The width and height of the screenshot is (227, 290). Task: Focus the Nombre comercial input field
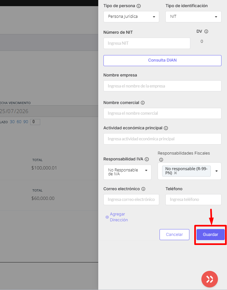[x=162, y=113]
